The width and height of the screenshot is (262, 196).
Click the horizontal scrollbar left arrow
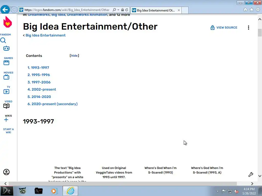(6, 183)
